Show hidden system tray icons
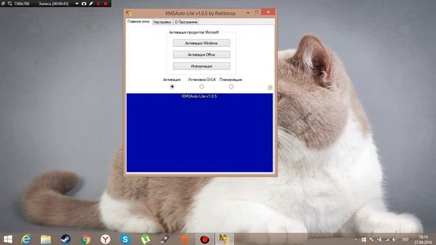 pos(356,240)
